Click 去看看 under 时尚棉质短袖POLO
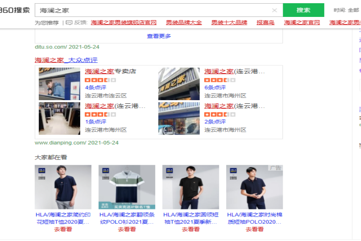Viewport: 361px width, 241px height. click(x=254, y=229)
